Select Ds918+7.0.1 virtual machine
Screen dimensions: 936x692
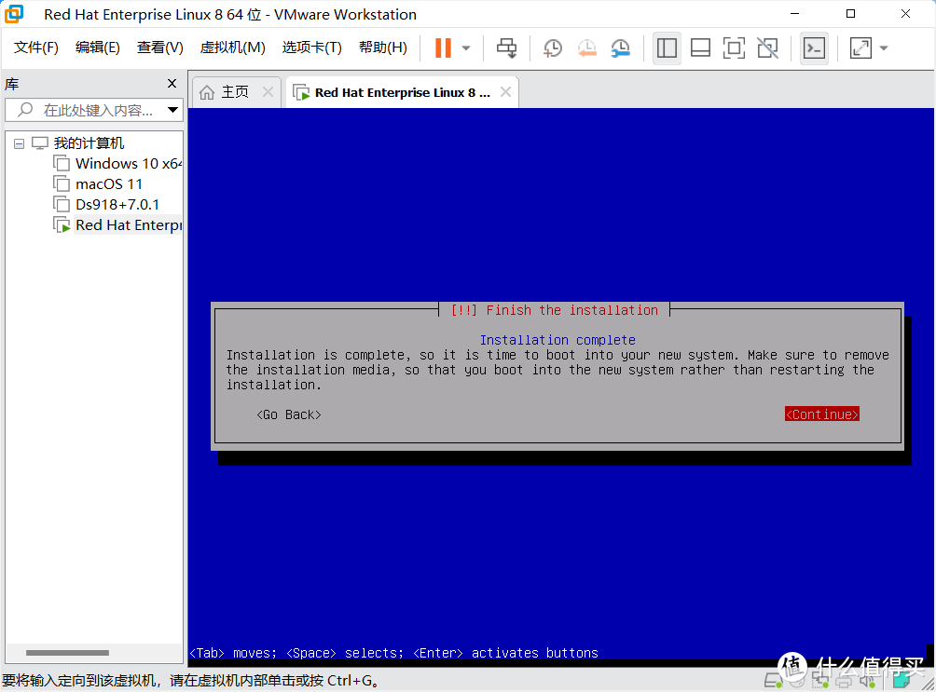click(117, 205)
